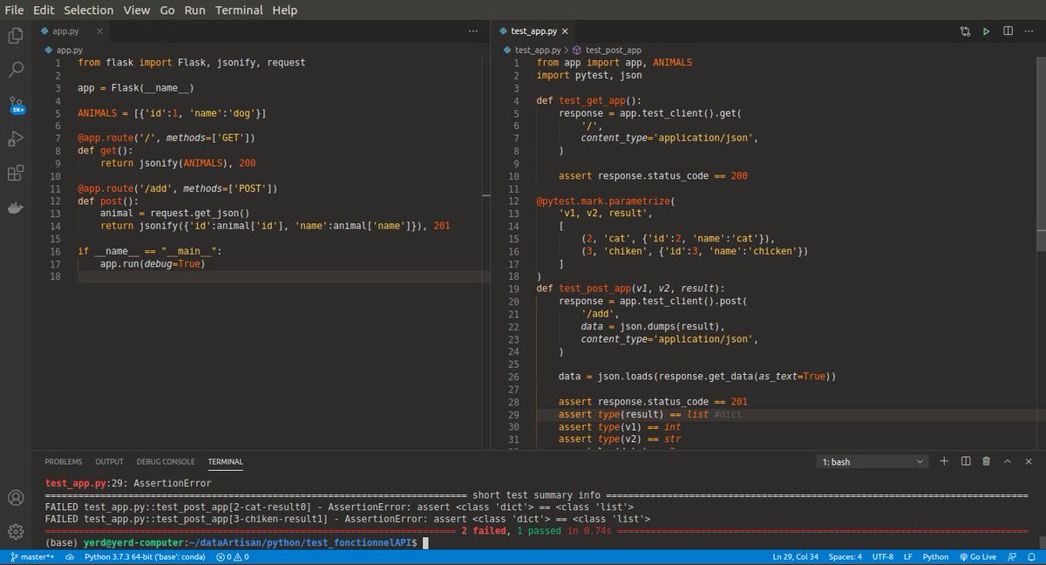Click '@pytest.mark.parametrize(' in test_app.py
Image resolution: width=1046 pixels, height=565 pixels.
[x=606, y=201]
